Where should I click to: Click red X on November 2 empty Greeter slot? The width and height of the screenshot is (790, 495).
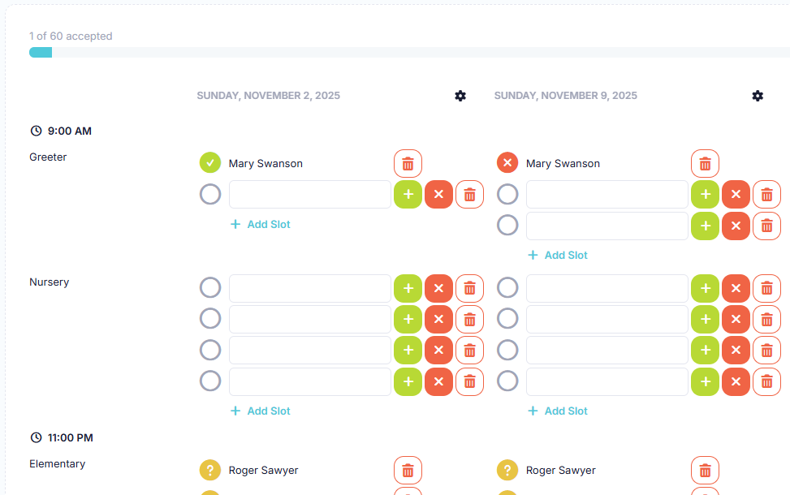(438, 195)
